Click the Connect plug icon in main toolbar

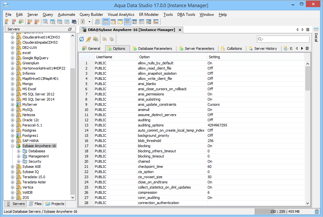pos(30,21)
